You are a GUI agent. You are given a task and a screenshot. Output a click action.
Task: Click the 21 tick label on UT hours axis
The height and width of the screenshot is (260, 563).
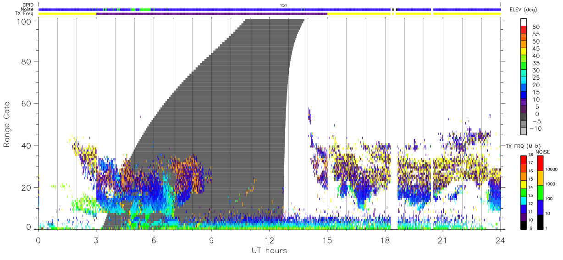tap(443, 240)
